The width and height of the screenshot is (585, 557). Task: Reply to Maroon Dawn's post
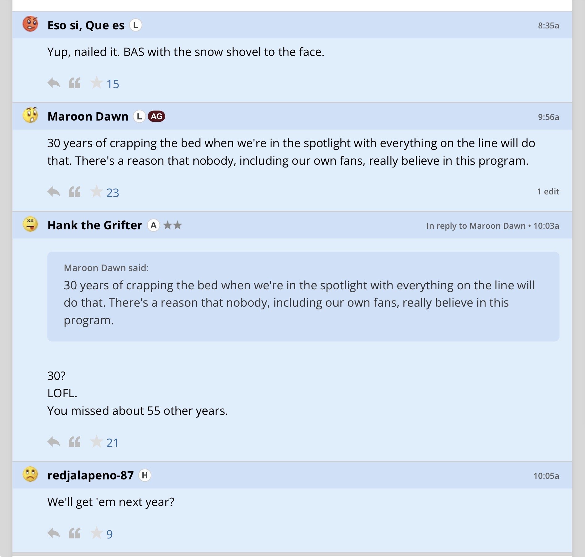(54, 192)
